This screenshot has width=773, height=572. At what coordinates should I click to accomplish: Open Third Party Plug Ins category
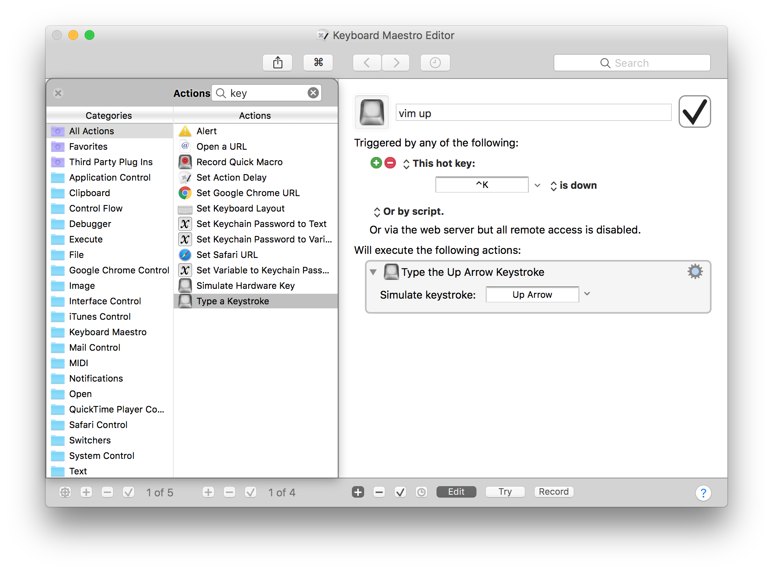tap(109, 162)
